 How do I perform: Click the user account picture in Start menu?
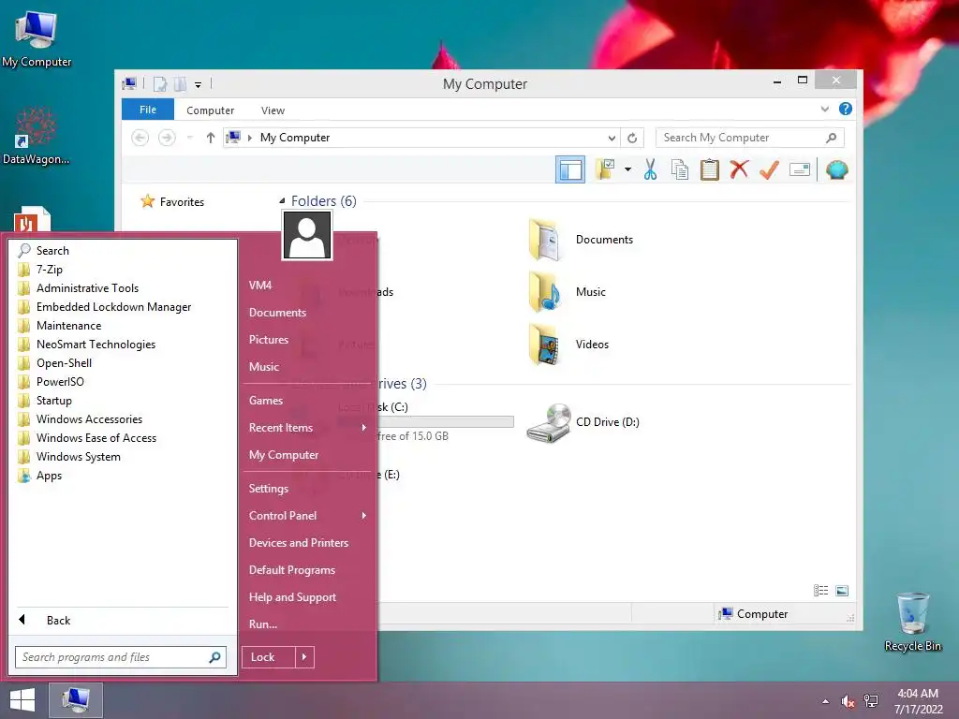click(307, 236)
